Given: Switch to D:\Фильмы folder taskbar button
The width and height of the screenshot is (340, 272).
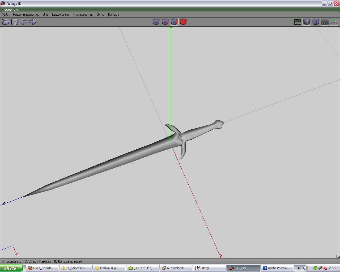Looking at the screenshot, I should point(109,268).
